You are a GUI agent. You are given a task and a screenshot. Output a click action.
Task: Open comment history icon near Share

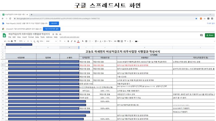201,35
